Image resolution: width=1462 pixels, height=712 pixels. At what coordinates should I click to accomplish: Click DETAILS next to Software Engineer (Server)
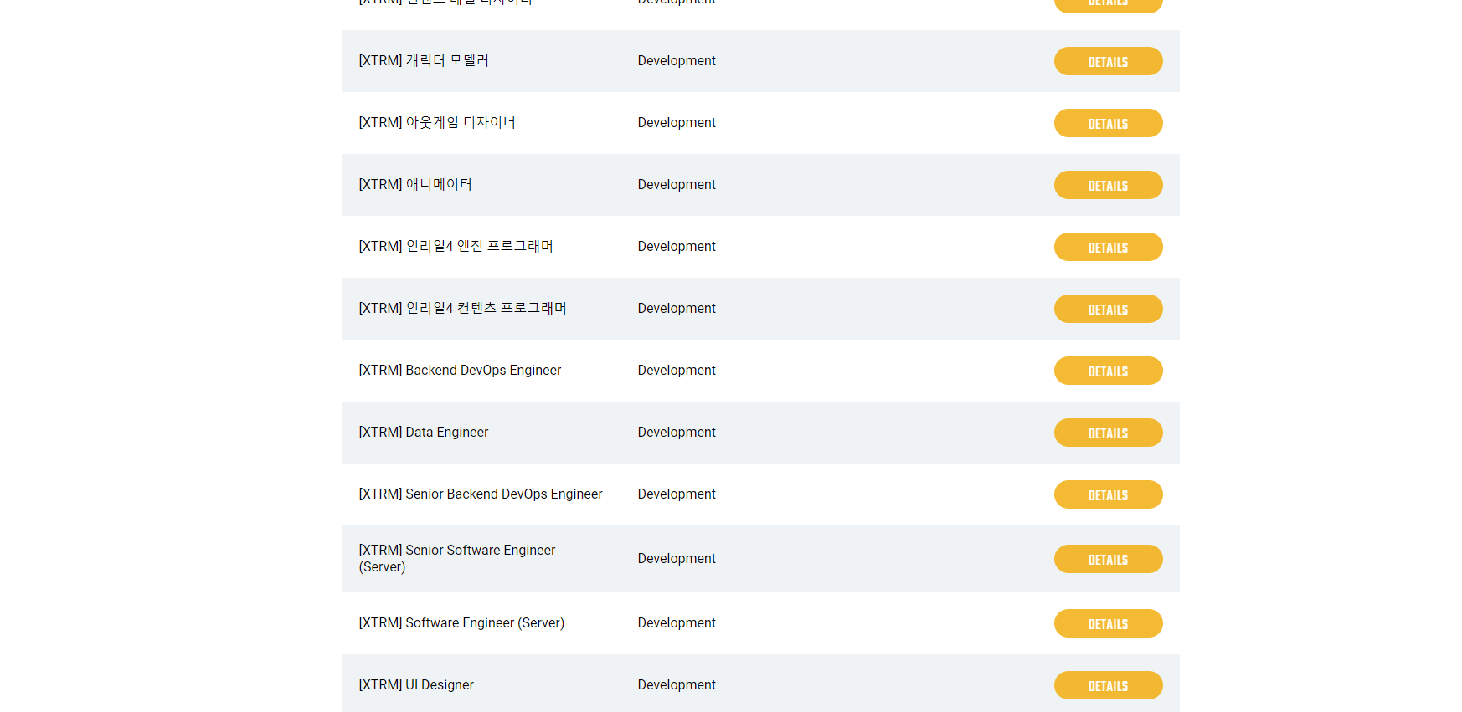(x=1107, y=623)
